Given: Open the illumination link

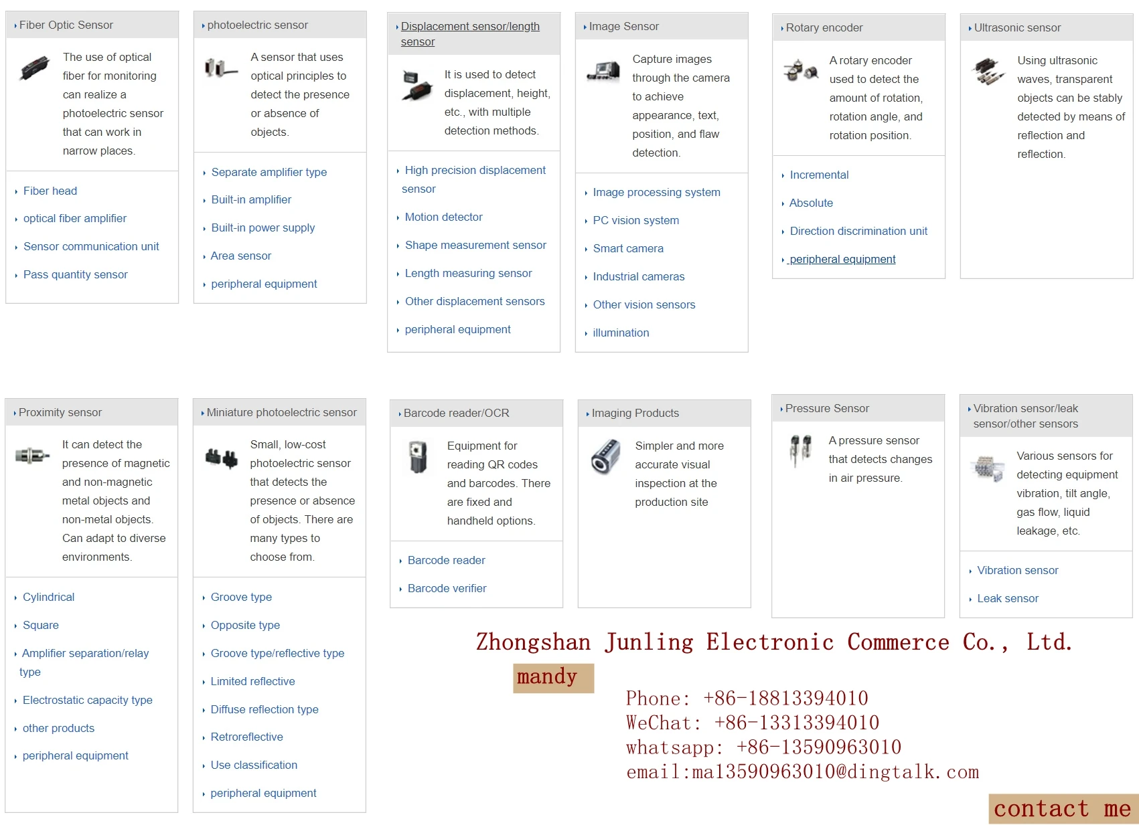Looking at the screenshot, I should click(621, 333).
